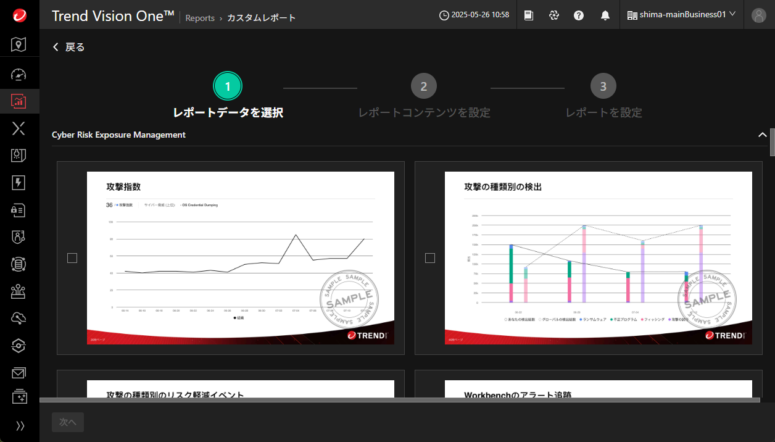Screen dimensions: 775x442
Task: Open the sidebar icon above the cloud icon
Action: (19, 291)
